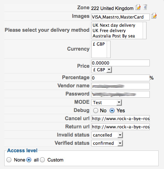Screen dimensions: 164x169
Task: Expand the MODE Test dropdown
Action: click(x=107, y=102)
